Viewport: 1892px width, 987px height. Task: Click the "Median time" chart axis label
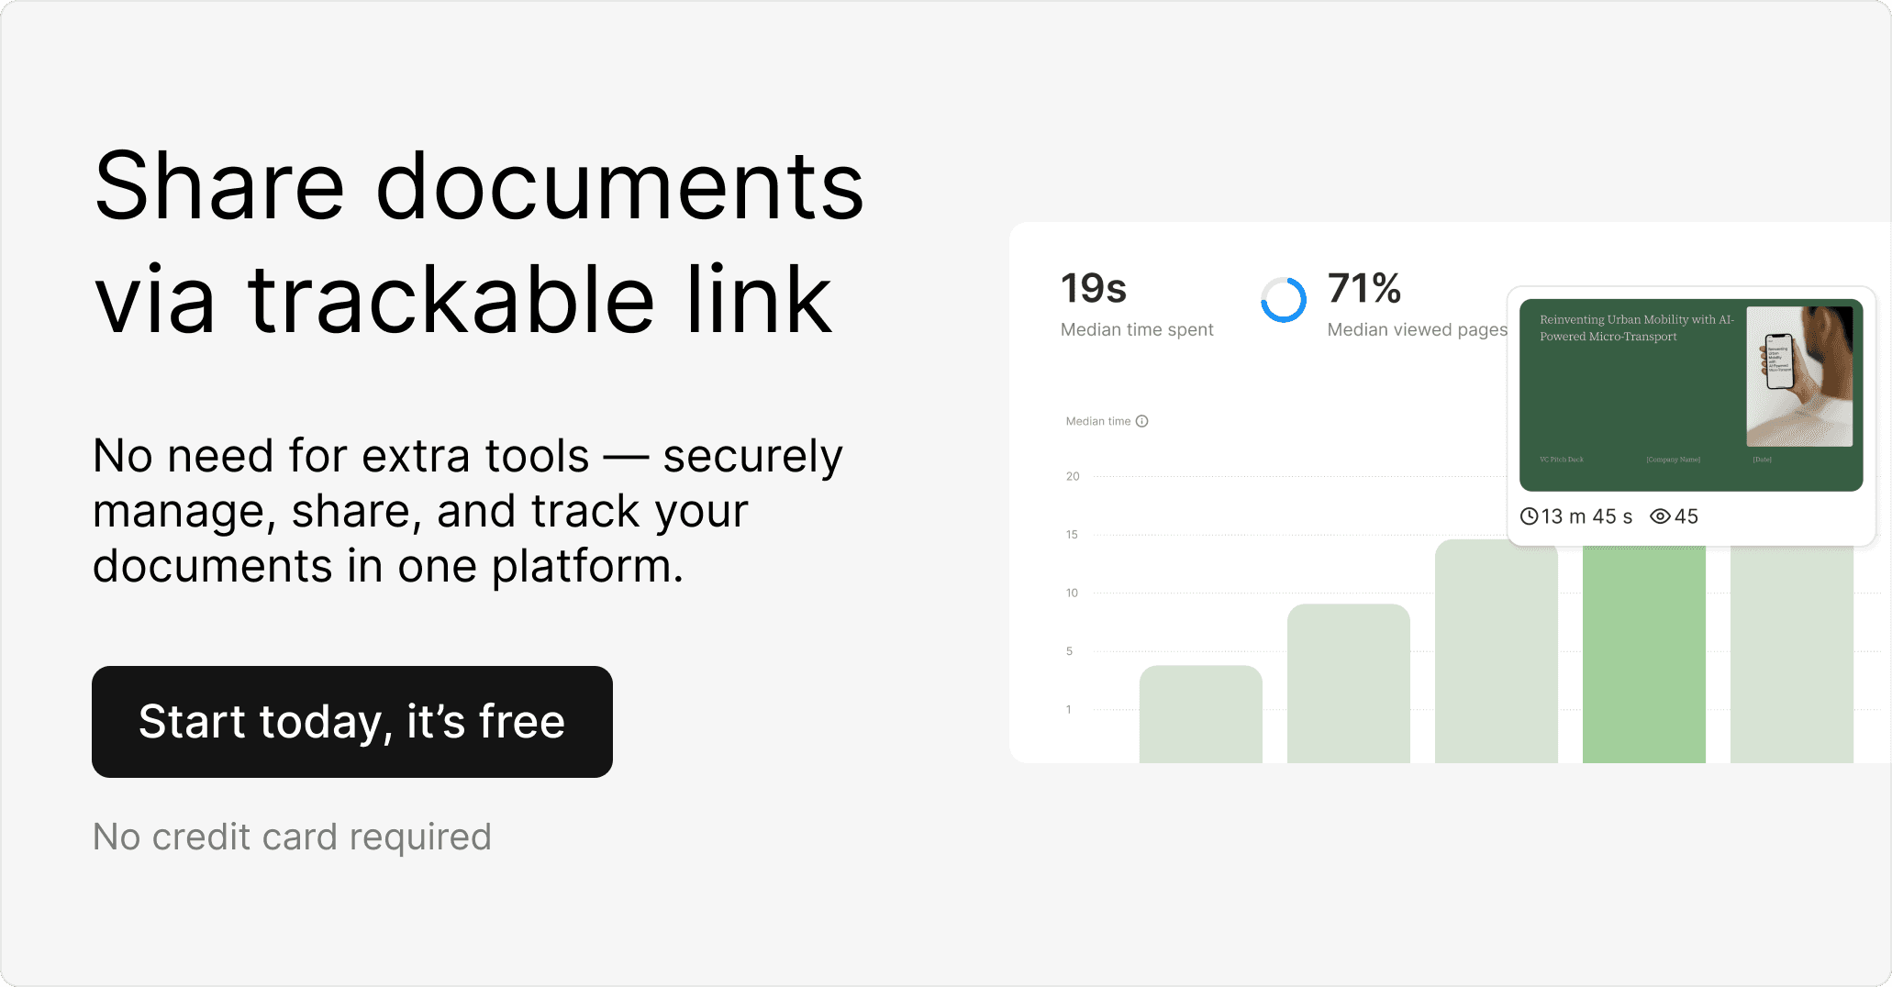coord(1097,421)
